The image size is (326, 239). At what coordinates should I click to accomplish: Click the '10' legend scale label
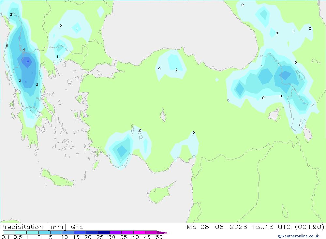click(65, 237)
